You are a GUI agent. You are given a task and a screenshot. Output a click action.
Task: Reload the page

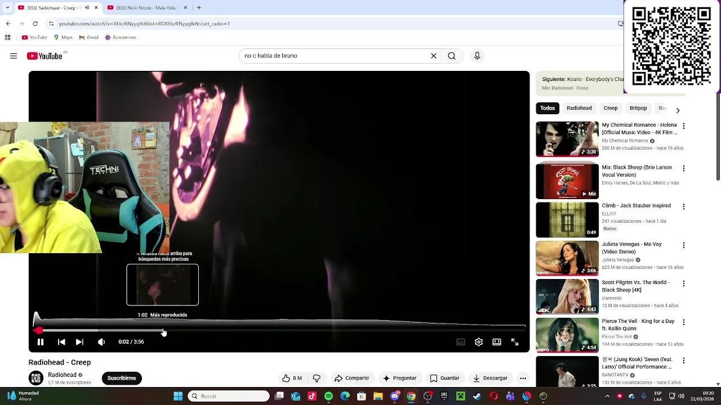[x=35, y=24]
